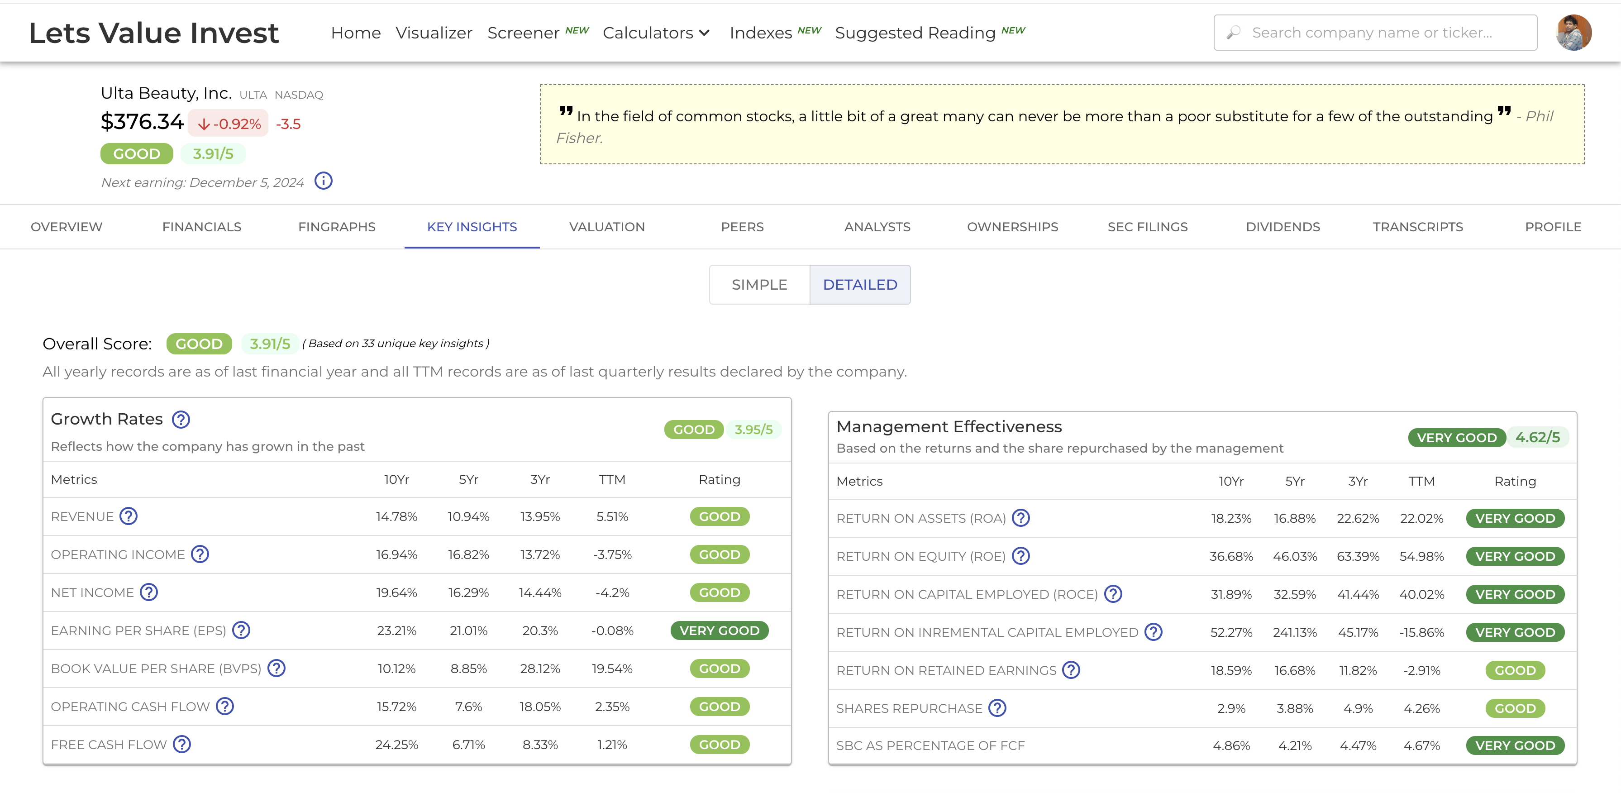Show help for FREE CASH FLOW
1621x793 pixels.
coord(182,744)
